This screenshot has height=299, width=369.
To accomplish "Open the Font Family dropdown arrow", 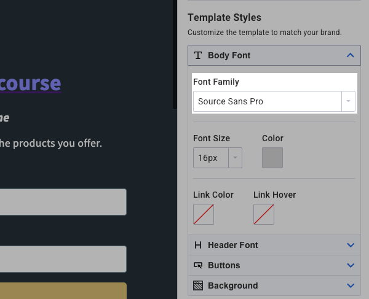I will coord(349,101).
